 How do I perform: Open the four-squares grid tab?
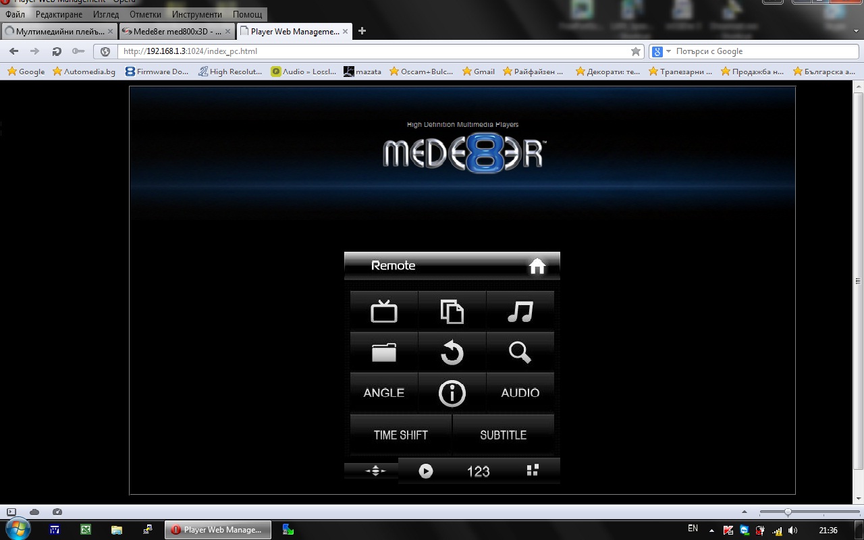coord(533,470)
